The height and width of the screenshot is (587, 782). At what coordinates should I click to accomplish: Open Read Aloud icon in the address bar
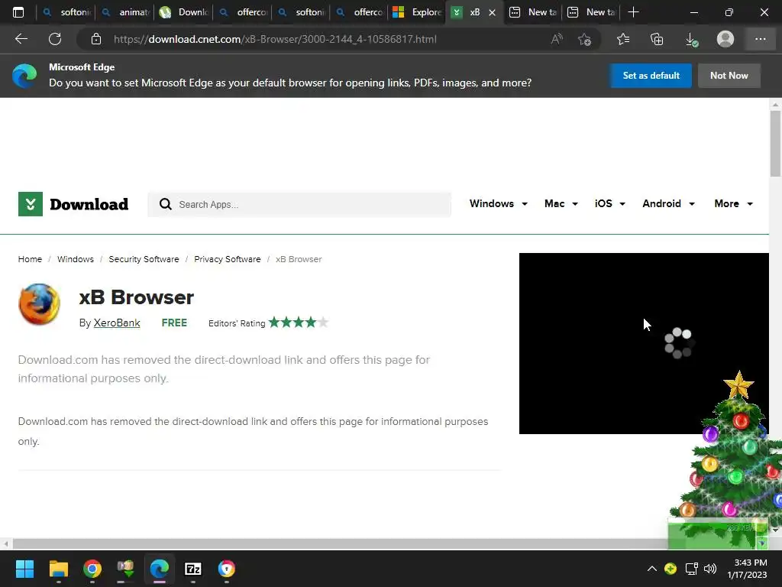[557, 39]
